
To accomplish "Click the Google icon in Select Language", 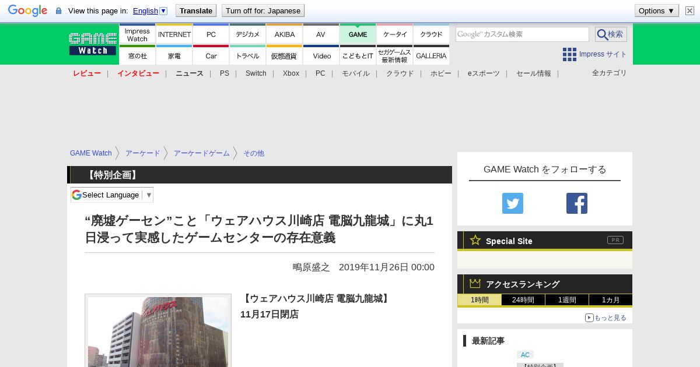I will click(x=76, y=195).
